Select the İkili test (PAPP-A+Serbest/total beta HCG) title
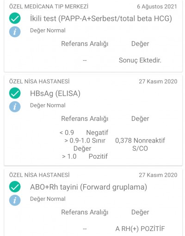Screen dimensions: 185x236 click(x=101, y=19)
